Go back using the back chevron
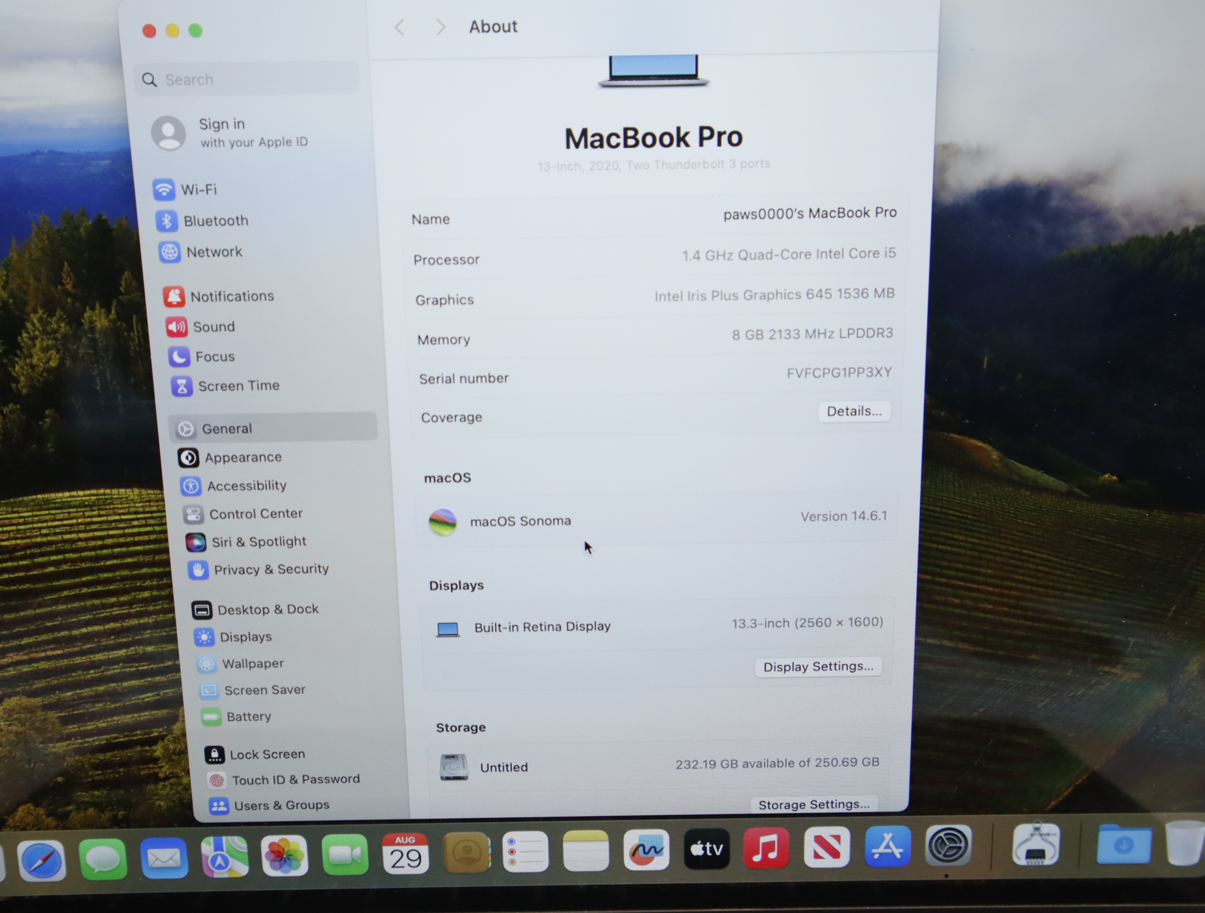Viewport: 1205px width, 913px height. coord(400,27)
